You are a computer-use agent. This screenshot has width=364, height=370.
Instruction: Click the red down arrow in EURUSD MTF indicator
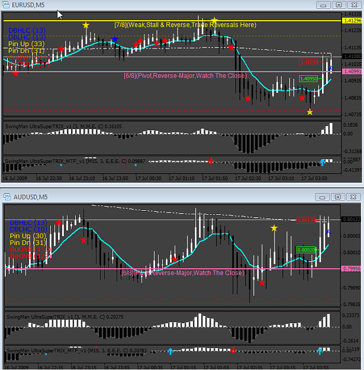211,162
